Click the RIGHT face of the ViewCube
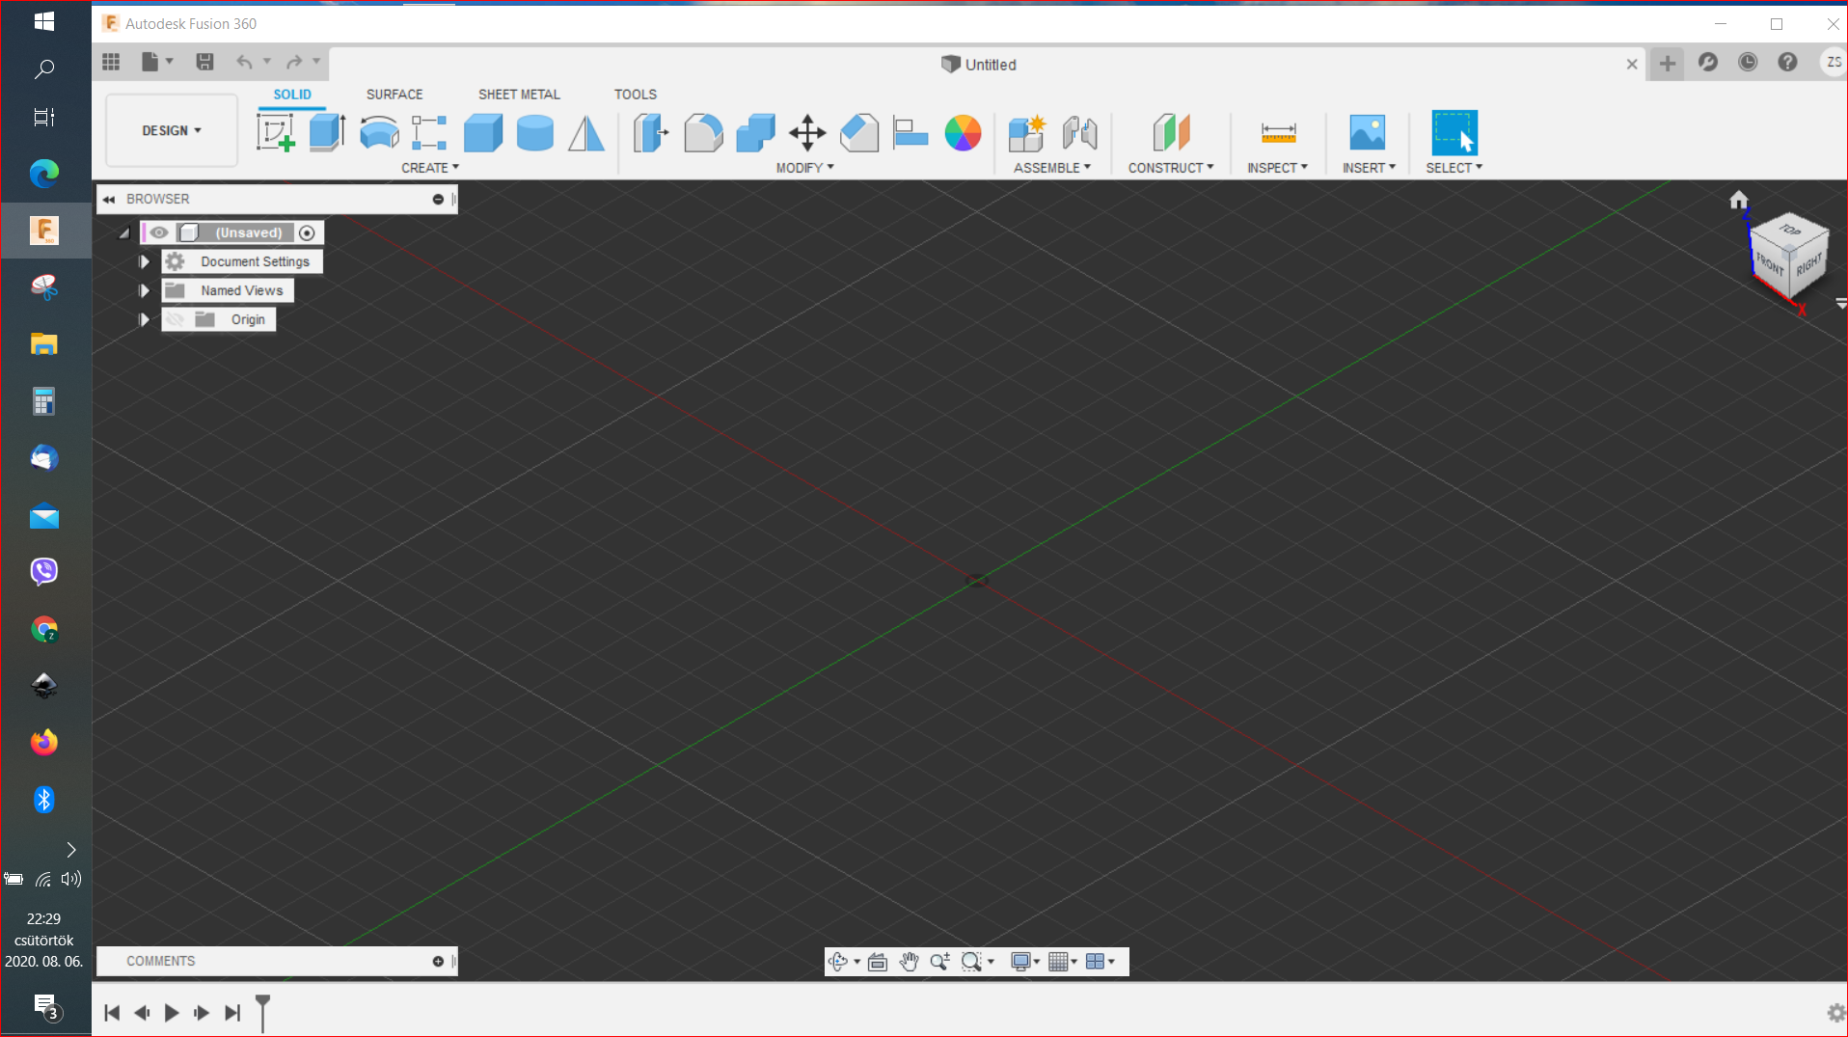The image size is (1848, 1037). coord(1808,263)
